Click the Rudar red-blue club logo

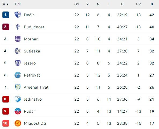pyautogui.click(x=18, y=111)
